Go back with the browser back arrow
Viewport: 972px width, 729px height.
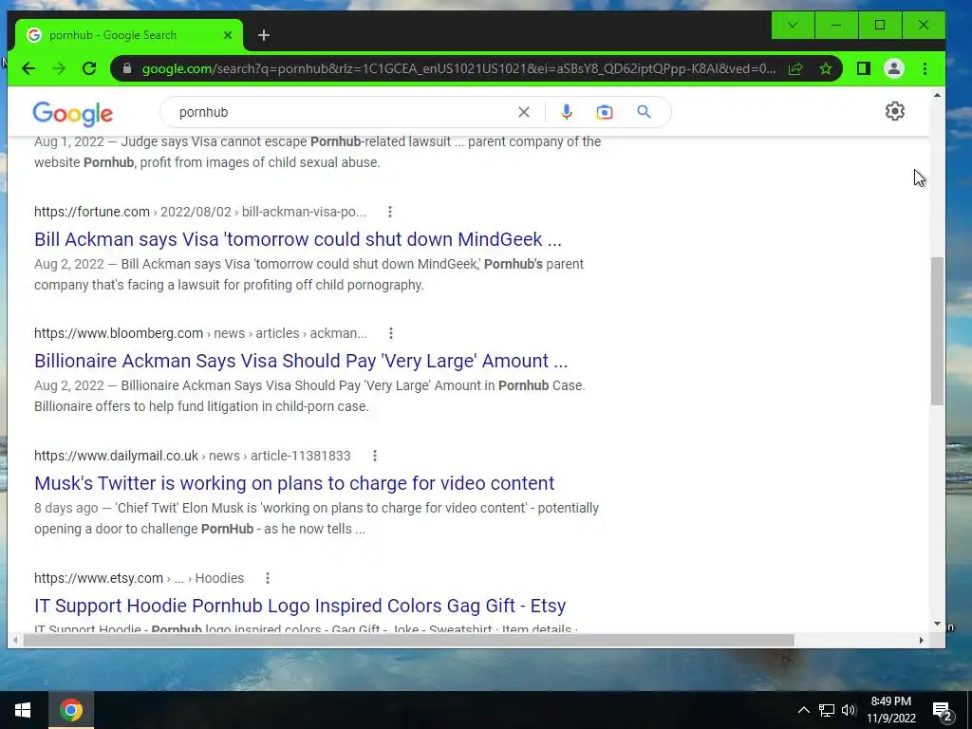point(28,68)
